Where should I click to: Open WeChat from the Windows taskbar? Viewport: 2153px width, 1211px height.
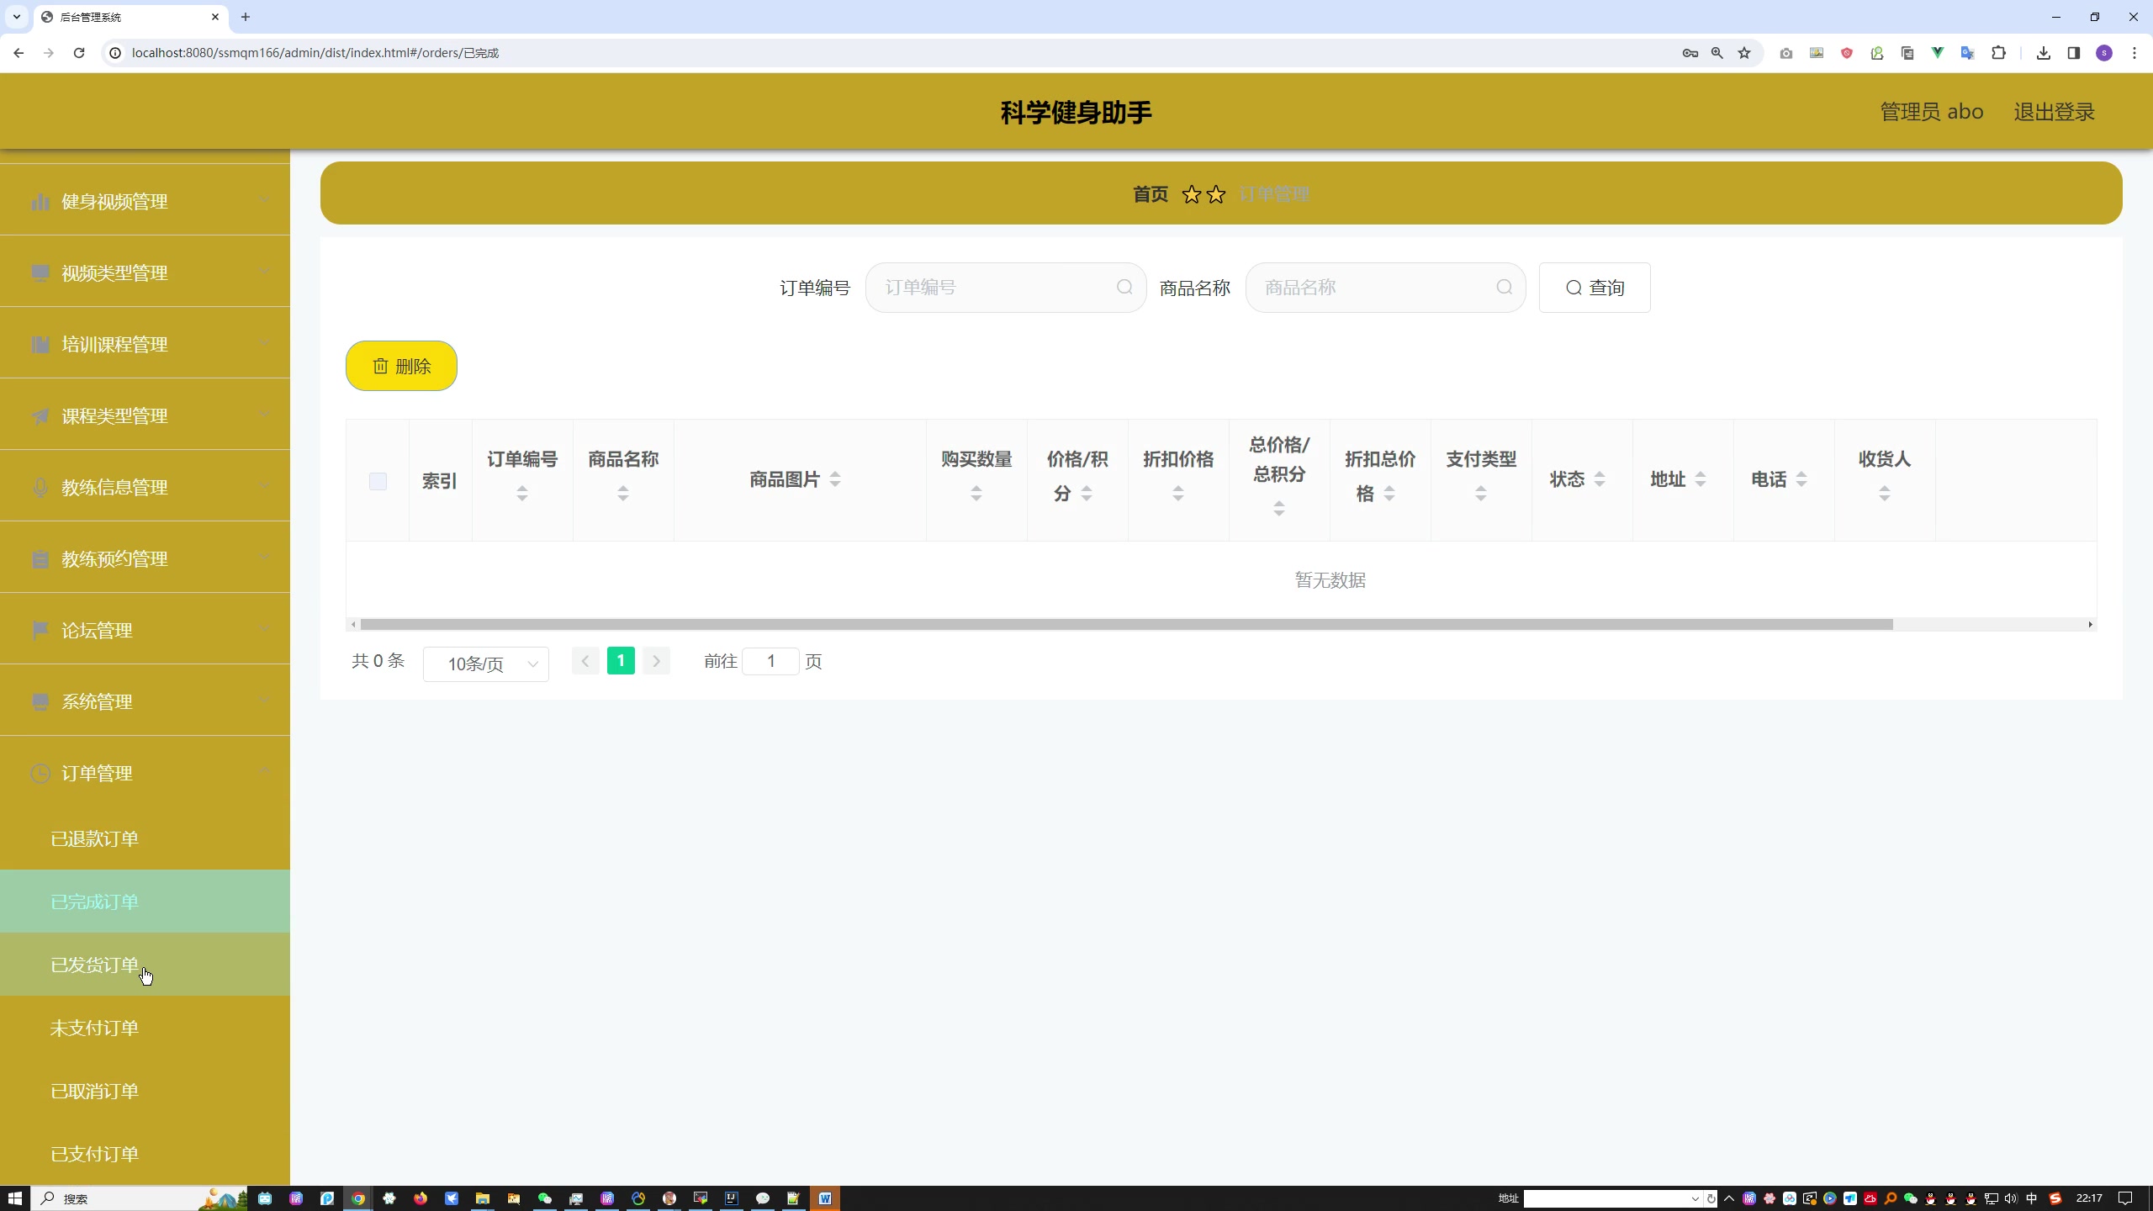(544, 1198)
